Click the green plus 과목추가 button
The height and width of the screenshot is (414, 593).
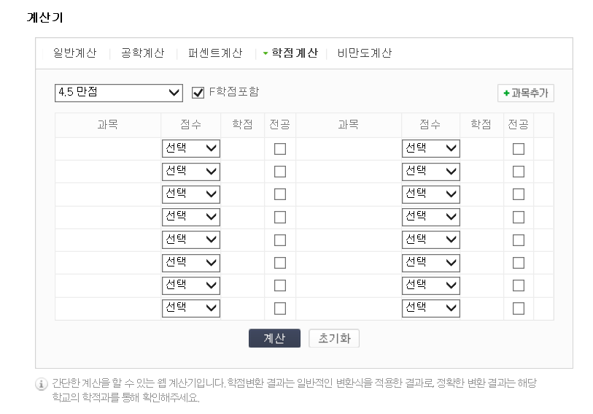click(526, 93)
